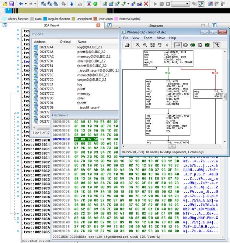The height and width of the screenshot is (243, 230).
Task: Click the red X delete toolbar icon
Action: click(146, 4)
